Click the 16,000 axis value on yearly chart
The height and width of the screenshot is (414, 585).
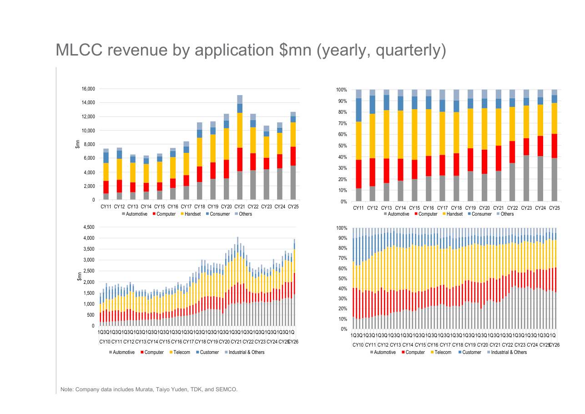click(87, 89)
